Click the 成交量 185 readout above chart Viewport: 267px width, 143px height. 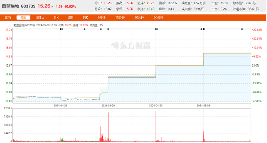pyautogui.click(x=96, y=25)
